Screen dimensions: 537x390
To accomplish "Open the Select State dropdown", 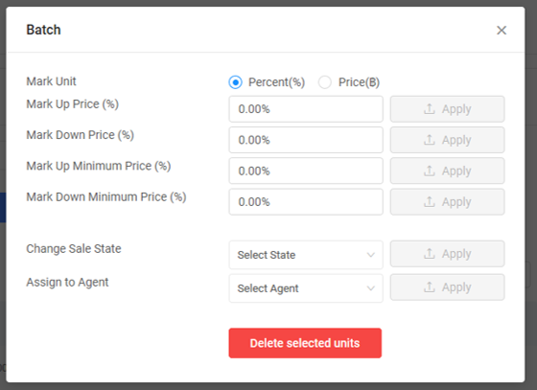I will tap(306, 255).
